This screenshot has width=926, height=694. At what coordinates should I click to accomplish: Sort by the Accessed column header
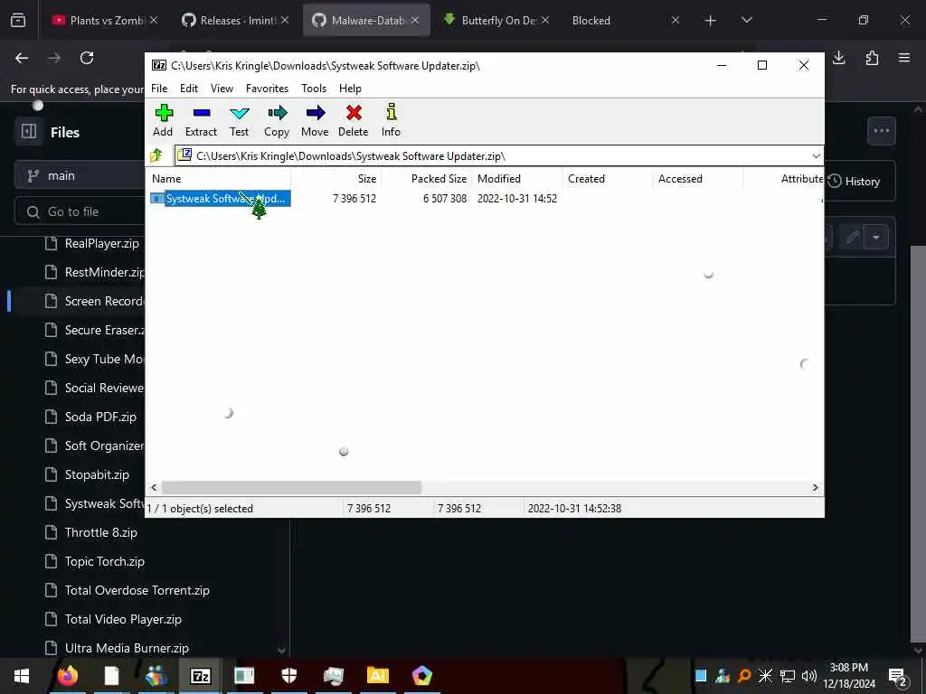(x=698, y=179)
